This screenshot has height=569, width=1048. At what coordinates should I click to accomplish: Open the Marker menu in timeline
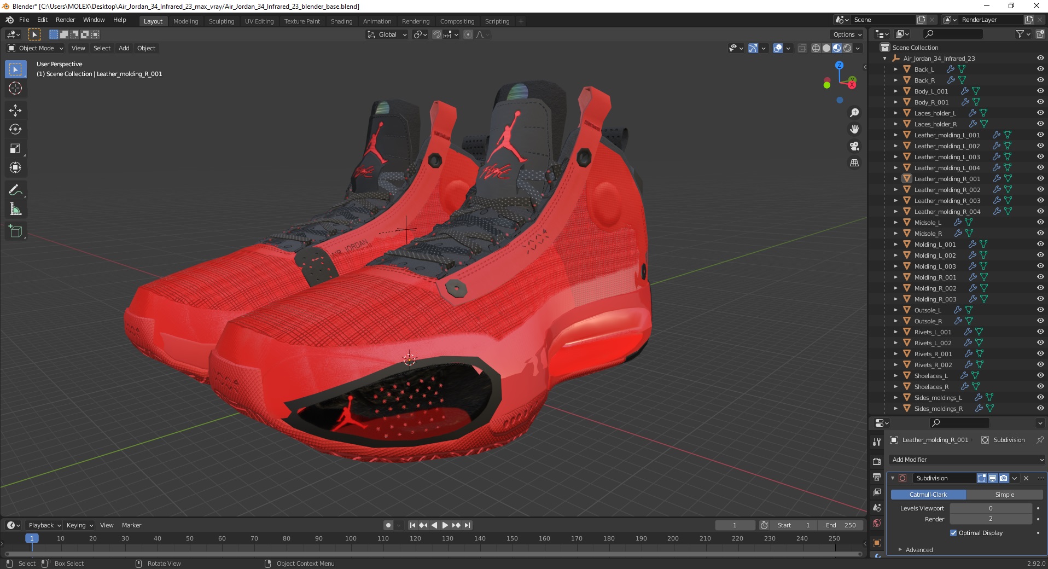pyautogui.click(x=131, y=525)
